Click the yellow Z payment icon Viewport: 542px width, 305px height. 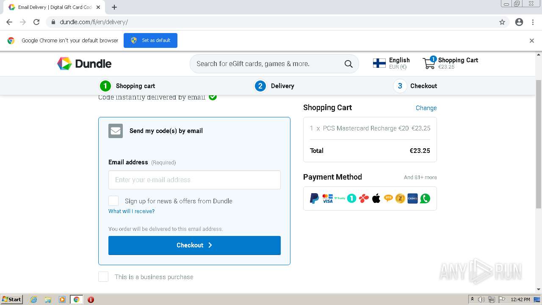400,198
